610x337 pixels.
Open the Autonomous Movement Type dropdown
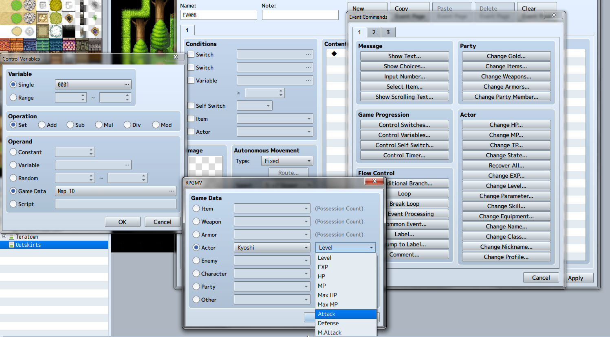click(287, 161)
